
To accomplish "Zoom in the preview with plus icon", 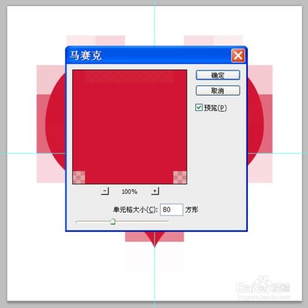I will 155,191.
